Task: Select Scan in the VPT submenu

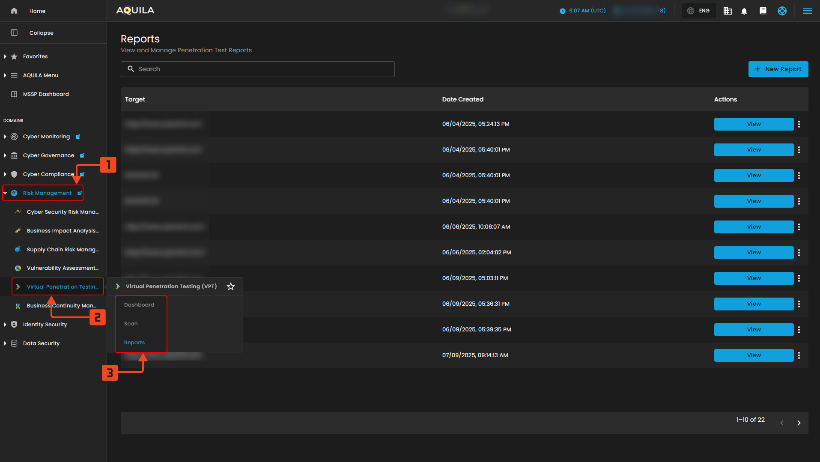Action: click(131, 324)
